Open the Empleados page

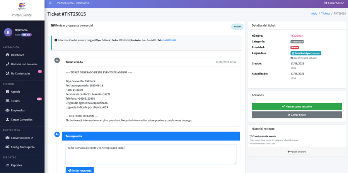[x=17, y=110]
